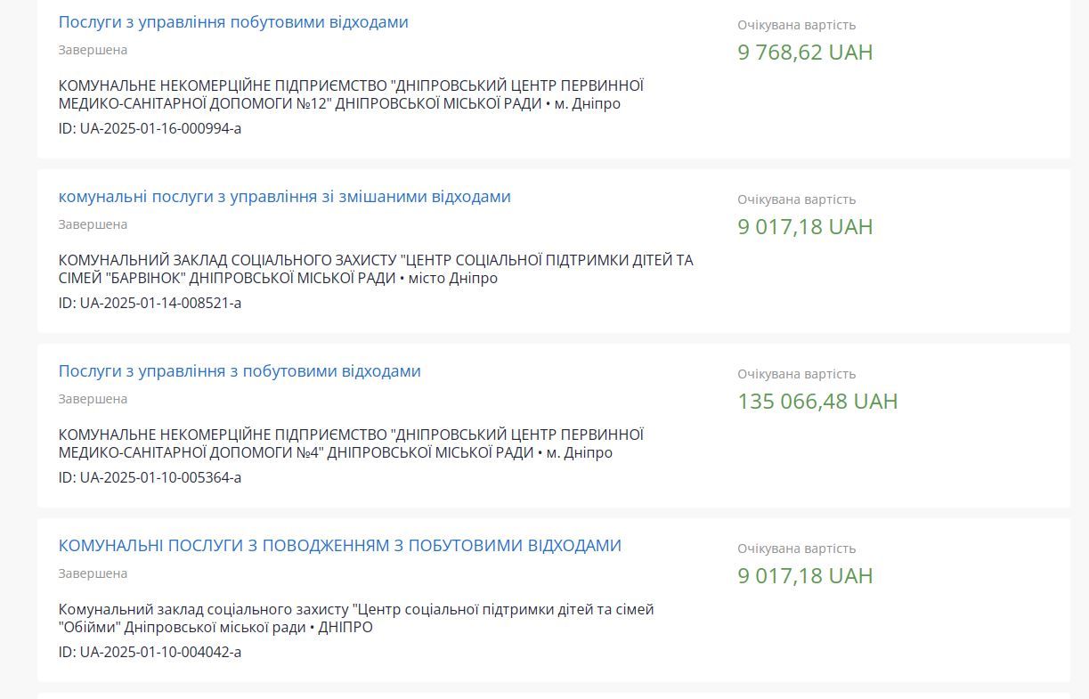Click "Завершена" status on last tender

pos(91,573)
